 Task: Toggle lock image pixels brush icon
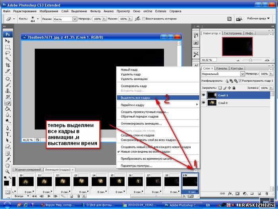coord(225,88)
